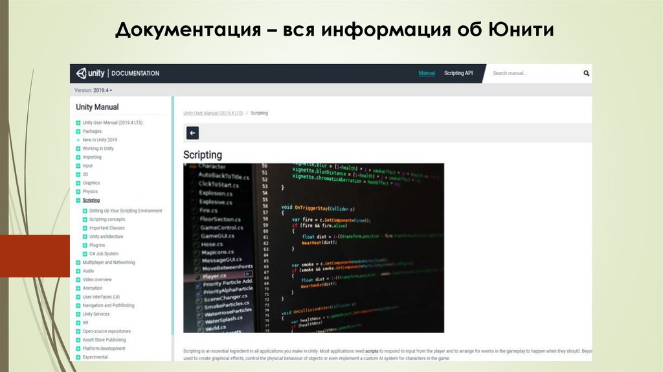This screenshot has width=663, height=372.
Task: Expand the Unity Services node
Action: 78,314
